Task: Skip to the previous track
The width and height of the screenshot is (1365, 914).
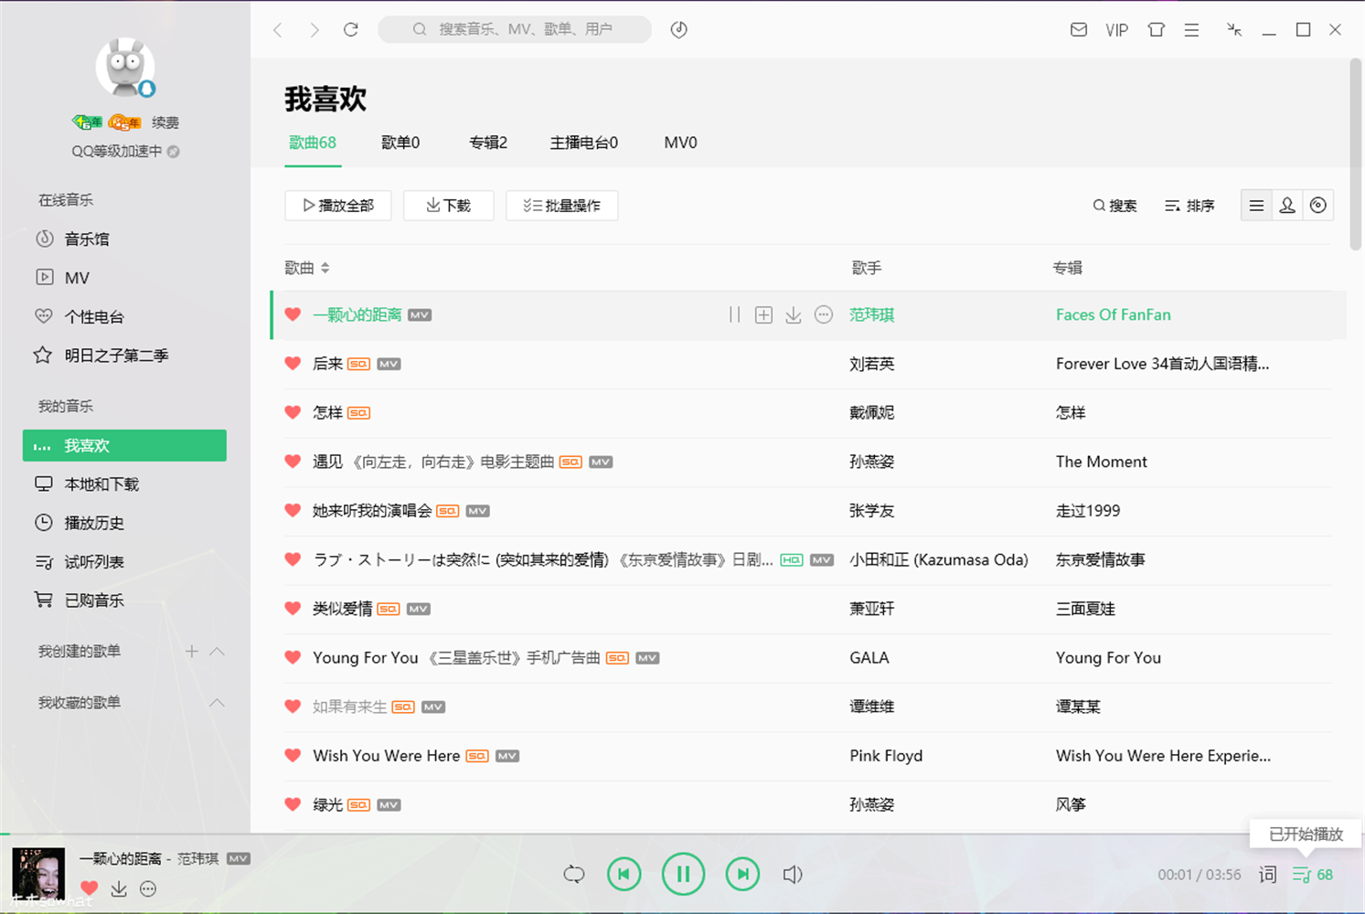Action: [624, 875]
